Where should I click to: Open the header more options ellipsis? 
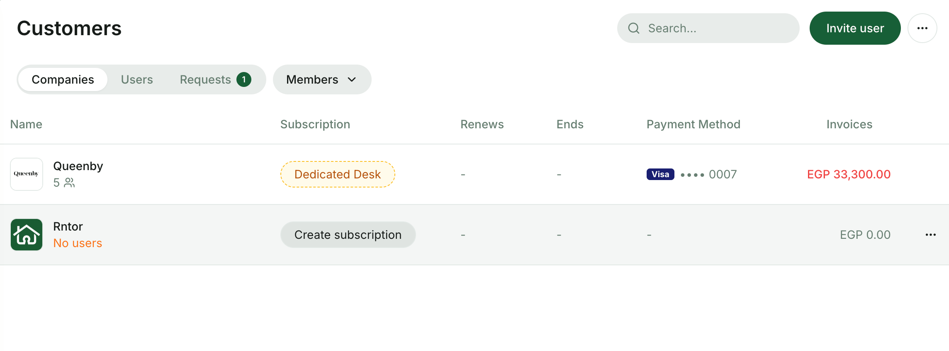[922, 28]
